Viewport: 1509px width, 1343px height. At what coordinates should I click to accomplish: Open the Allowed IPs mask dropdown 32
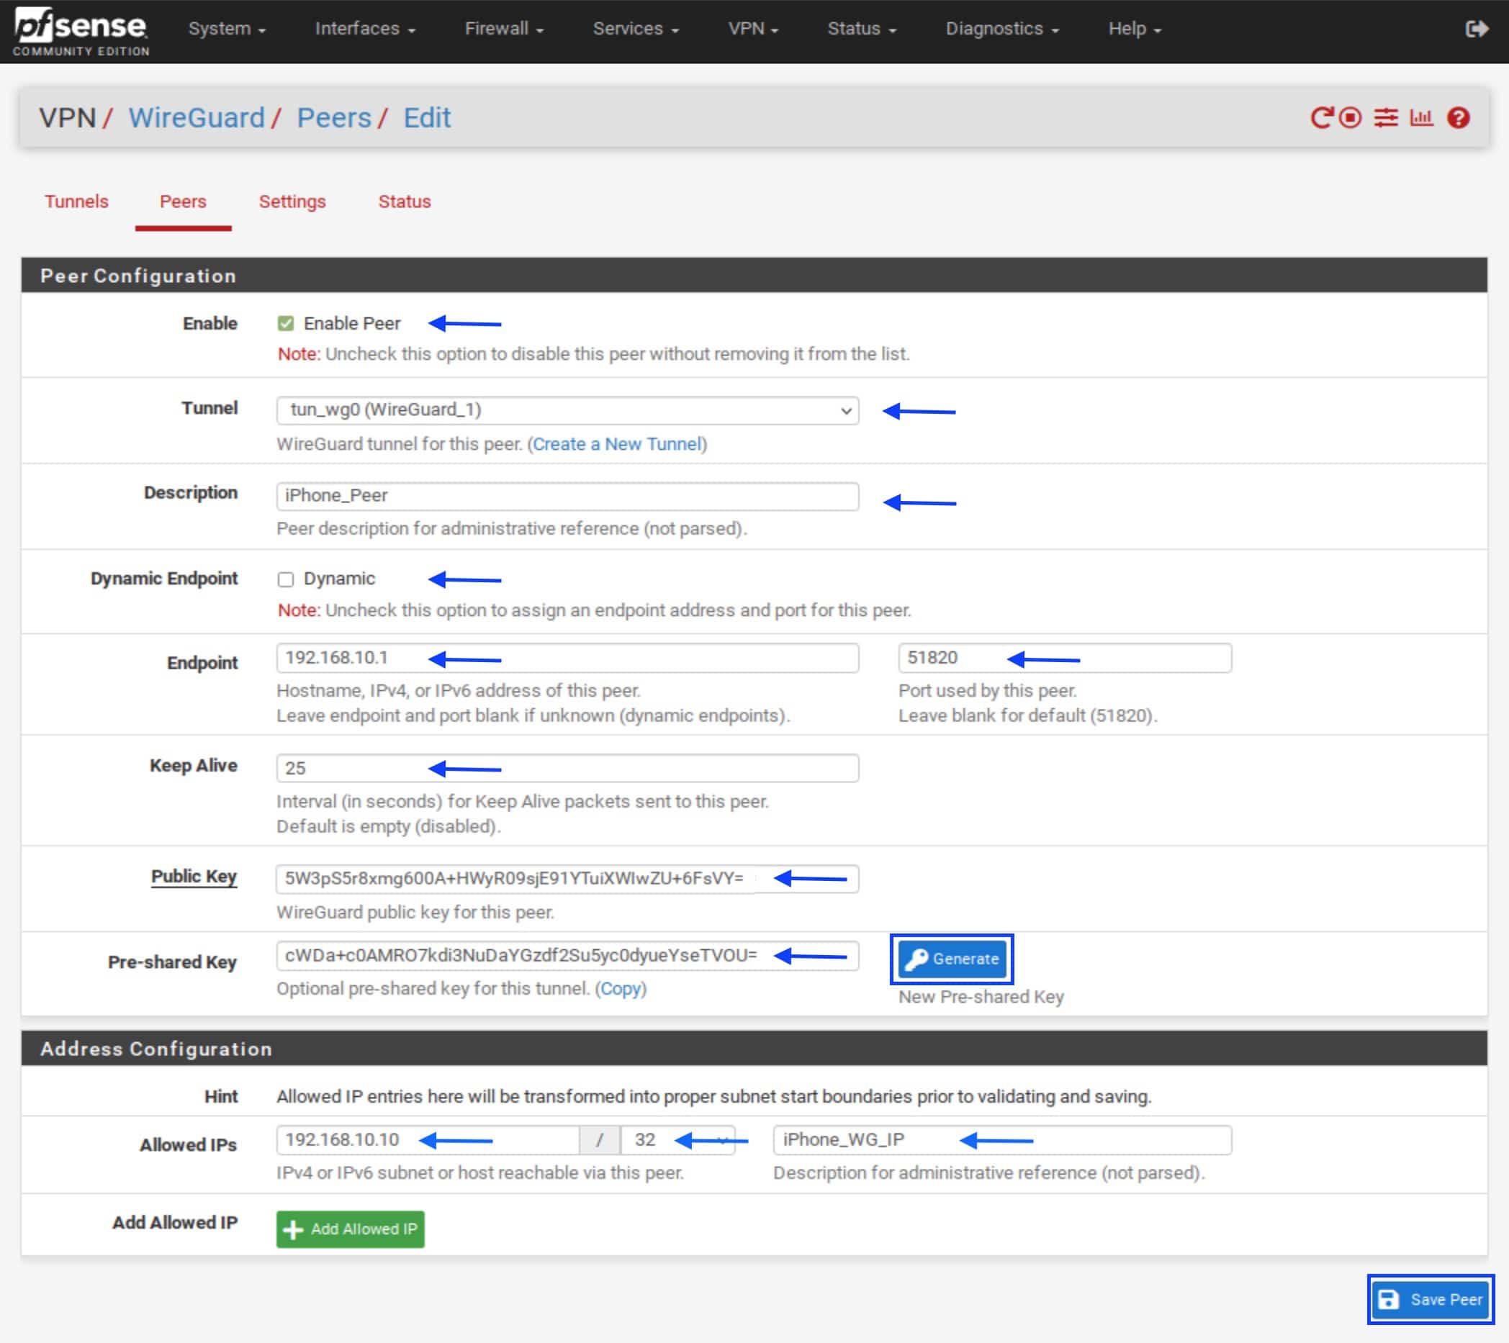pos(677,1140)
